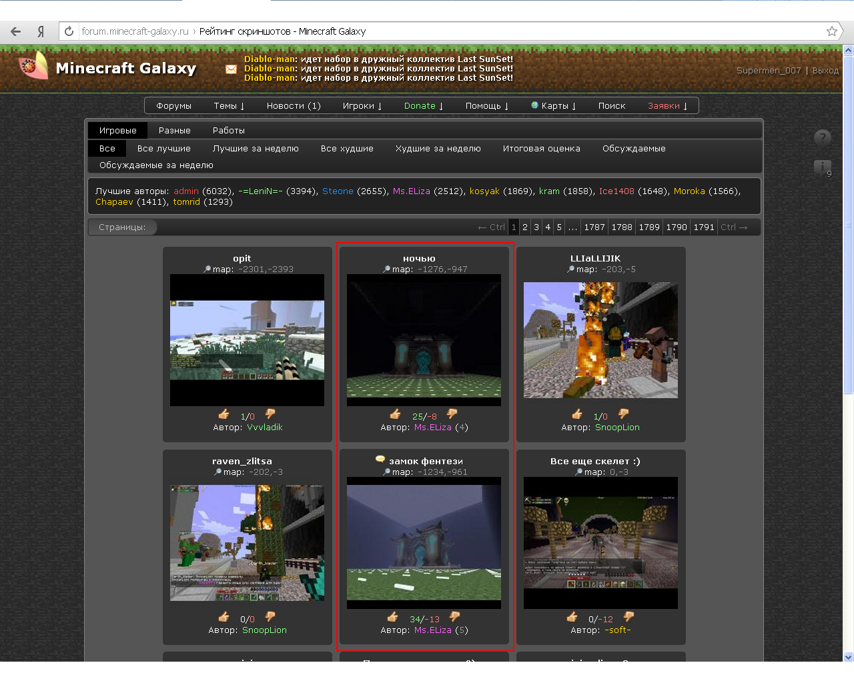Open Новости (1) menu item

point(294,106)
